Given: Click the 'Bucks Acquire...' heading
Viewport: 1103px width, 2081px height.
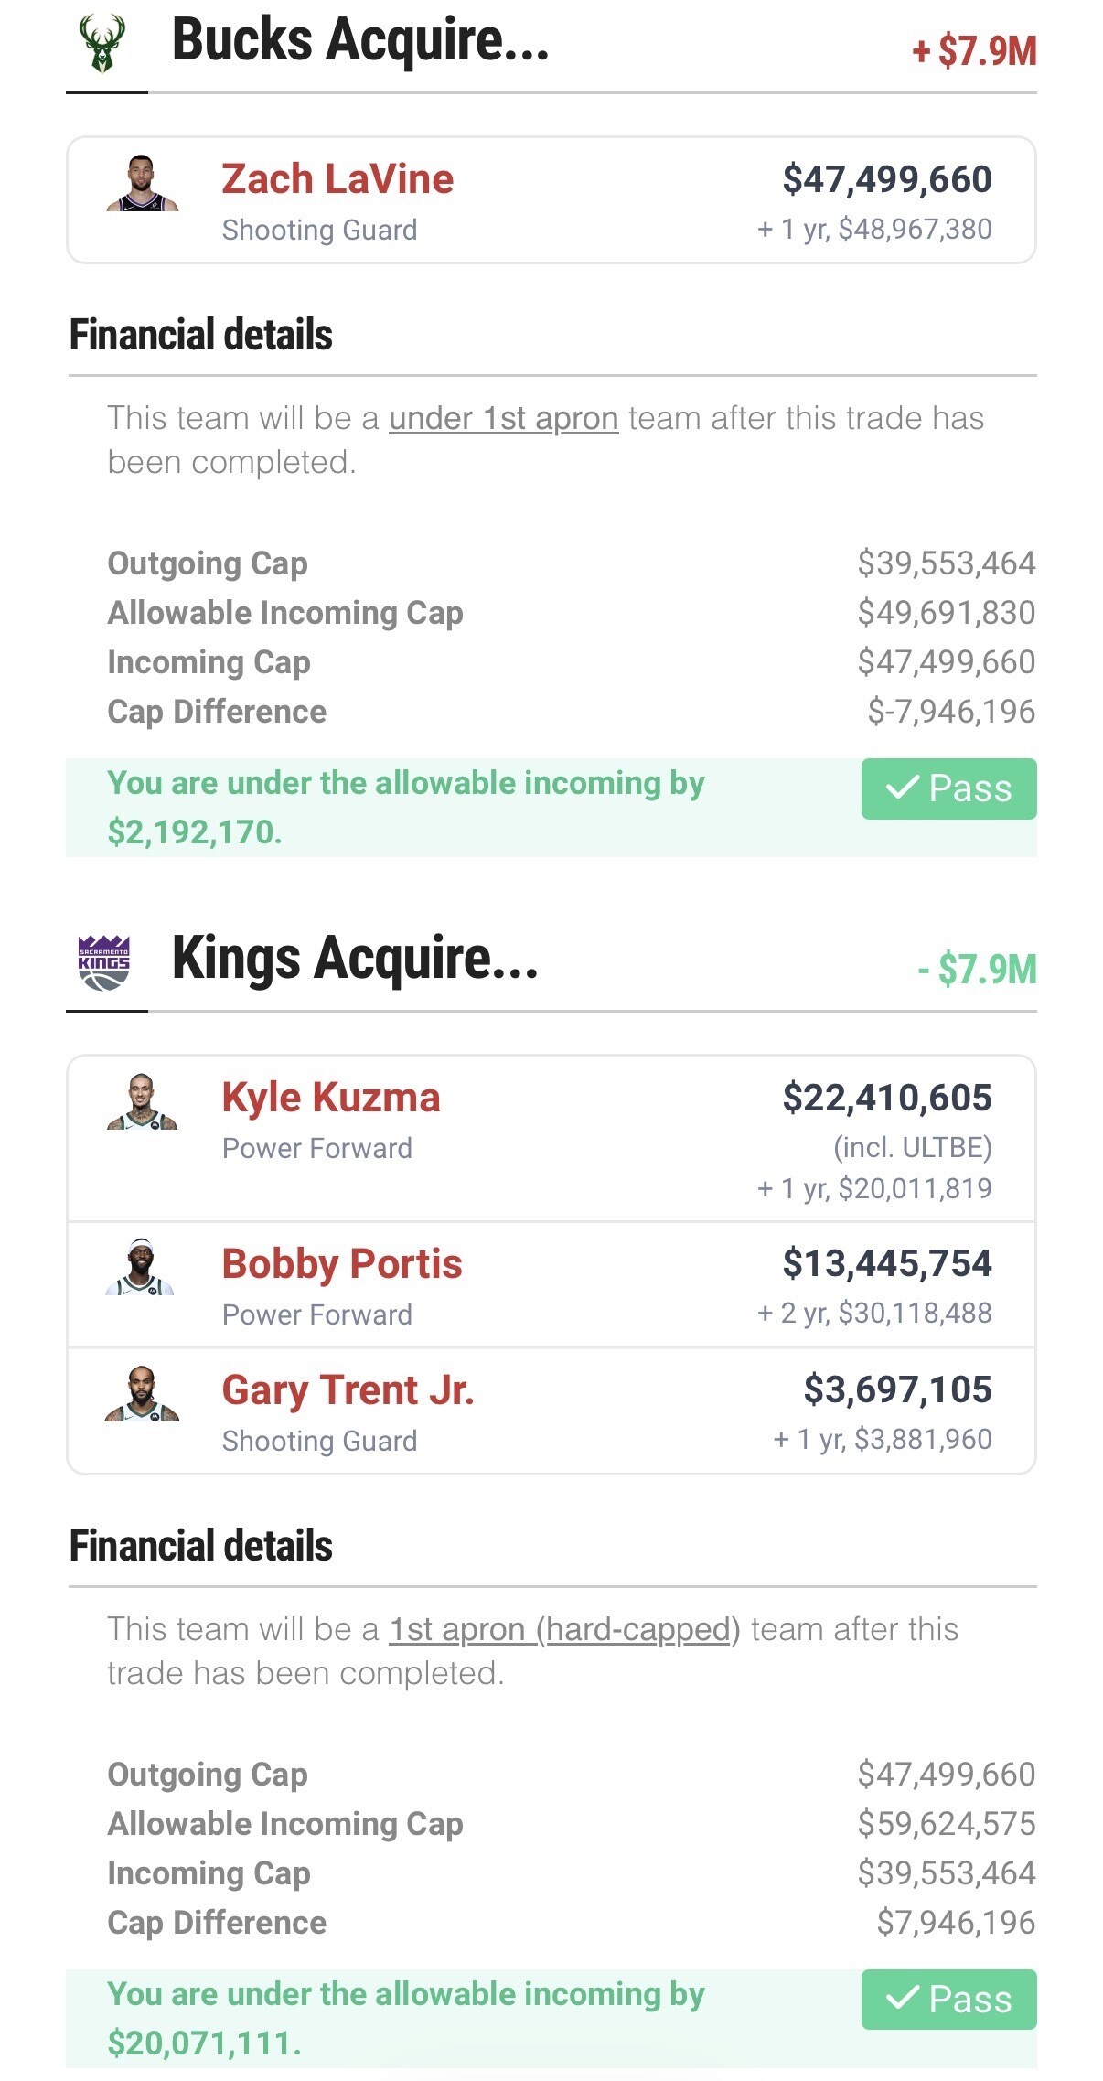Looking at the screenshot, I should click(x=360, y=41).
